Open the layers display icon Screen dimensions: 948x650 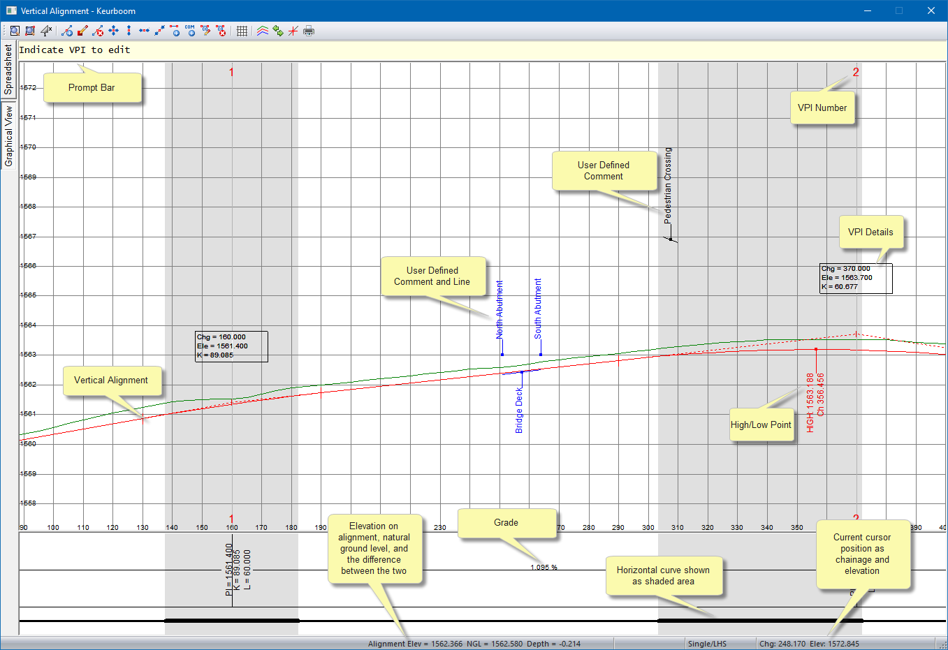[263, 31]
